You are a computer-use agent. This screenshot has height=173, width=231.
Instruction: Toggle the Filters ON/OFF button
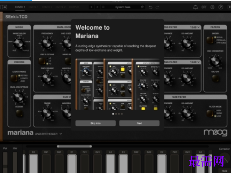point(215,78)
